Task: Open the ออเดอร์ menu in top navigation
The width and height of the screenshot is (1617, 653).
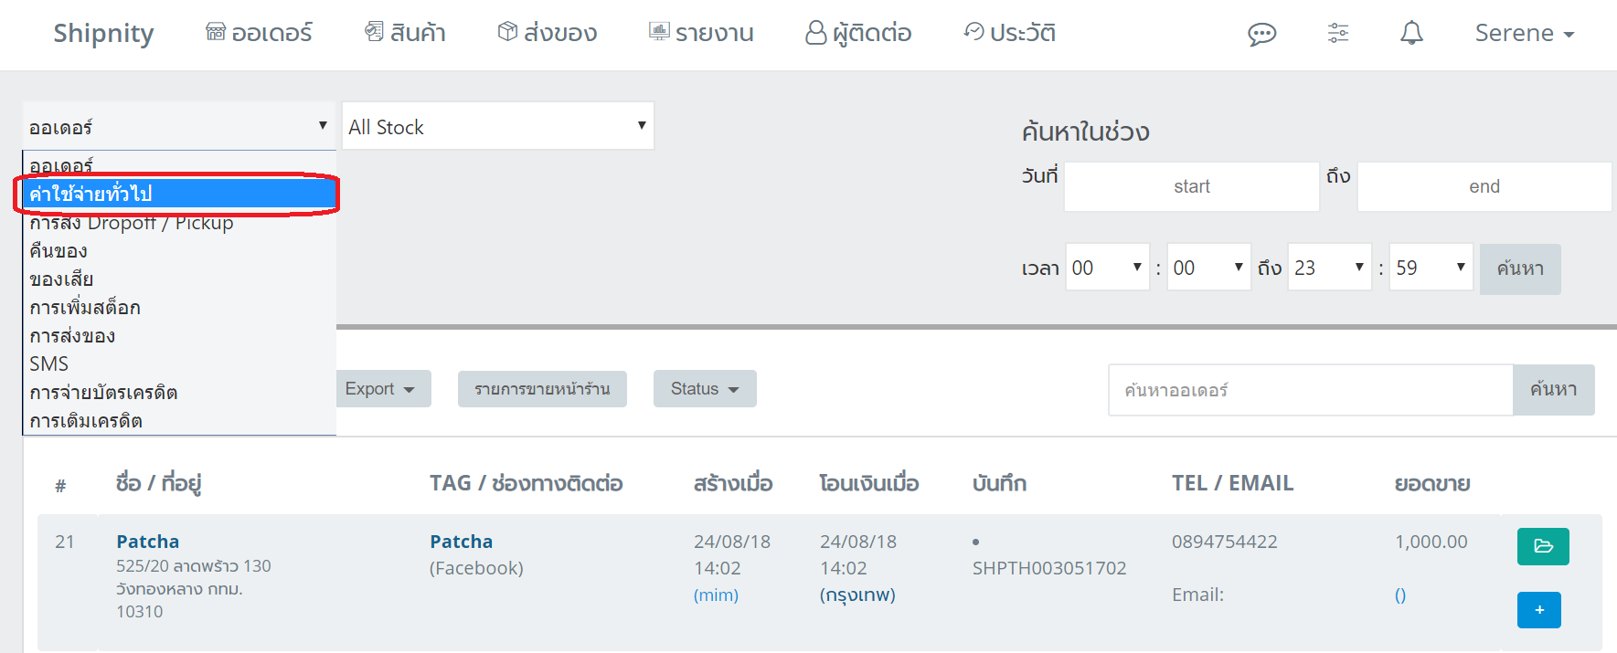Action: [260, 34]
